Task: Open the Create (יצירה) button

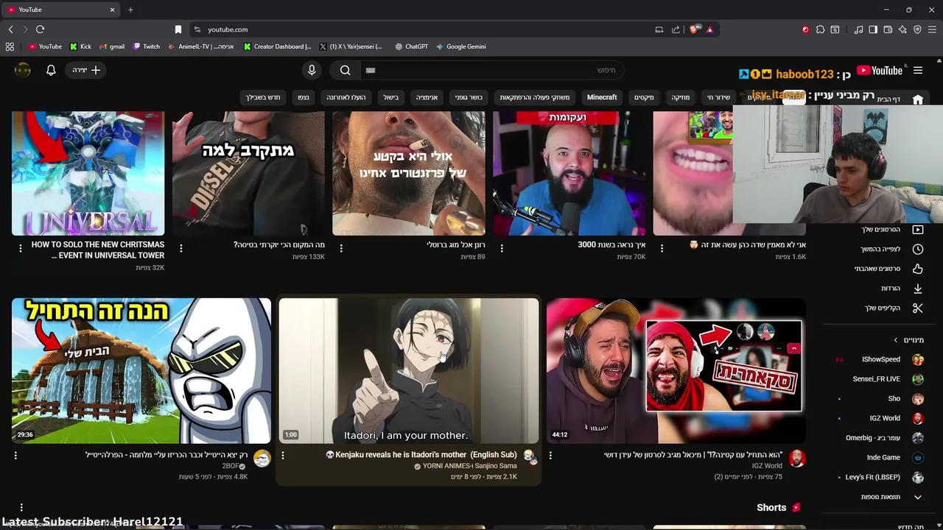Action: pyautogui.click(x=87, y=70)
